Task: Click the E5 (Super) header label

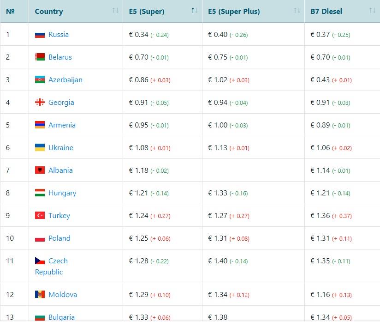Action: click(x=147, y=12)
